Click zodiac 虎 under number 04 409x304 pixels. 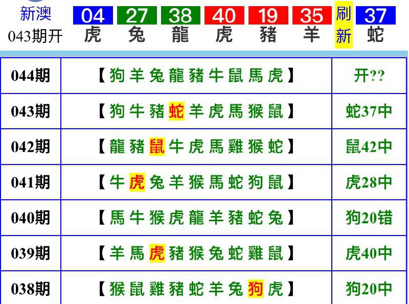93,35
